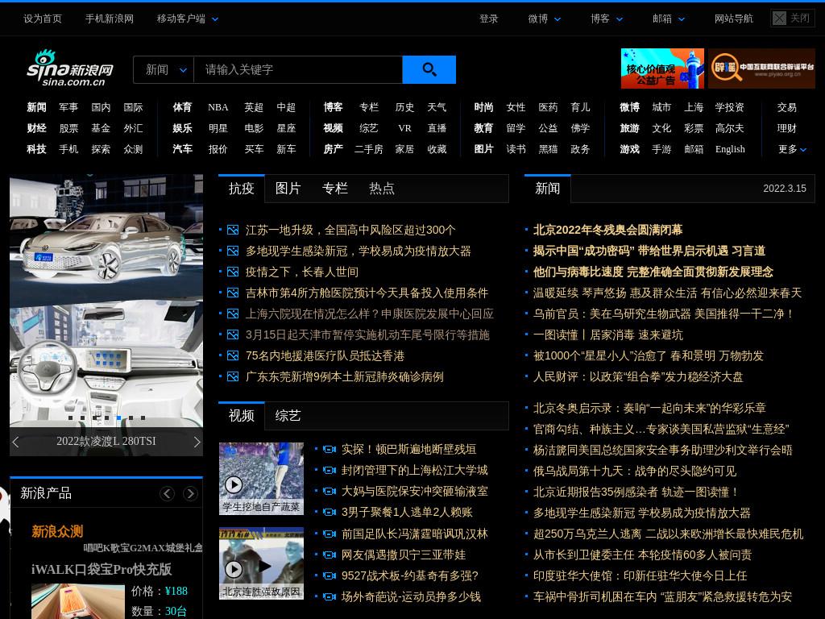The width and height of the screenshot is (825, 619).
Task: Open the Sina logo homepage link
Action: pos(69,69)
